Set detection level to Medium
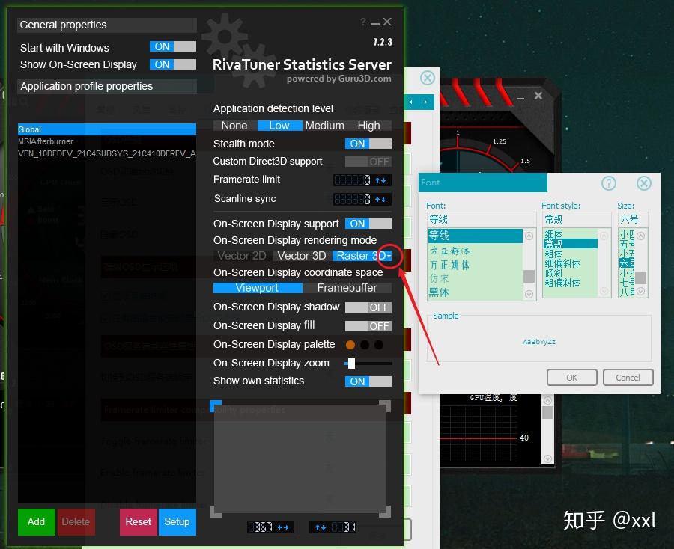The height and width of the screenshot is (549, 674). click(324, 126)
